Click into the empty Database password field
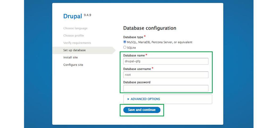 (166, 88)
